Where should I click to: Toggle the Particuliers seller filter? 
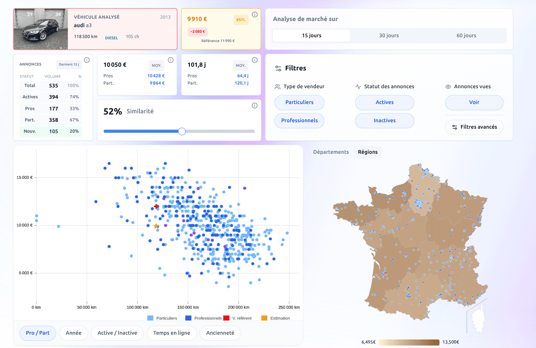[x=299, y=102]
